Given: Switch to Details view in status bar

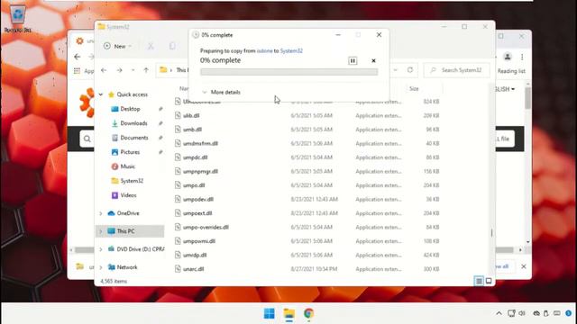Looking at the screenshot, I should coord(479,282).
